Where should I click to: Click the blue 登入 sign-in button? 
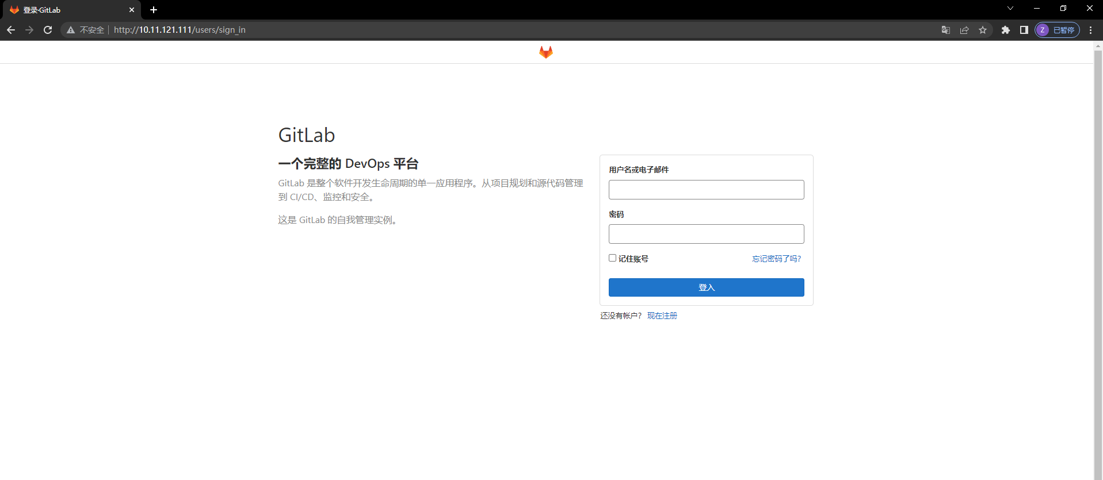(706, 287)
